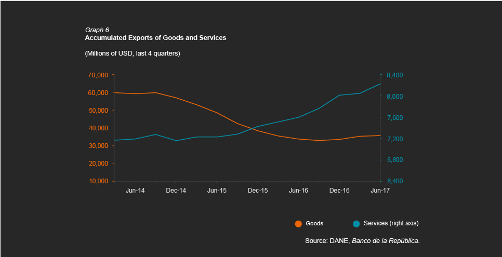Click the Jun-16 x-axis label
Screen dimensions: 502x257
(298, 191)
